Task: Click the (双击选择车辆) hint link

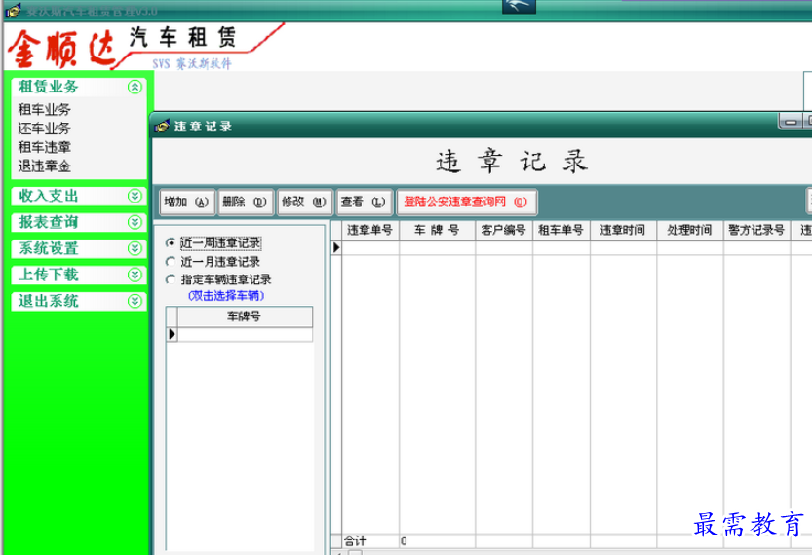Action: [226, 296]
